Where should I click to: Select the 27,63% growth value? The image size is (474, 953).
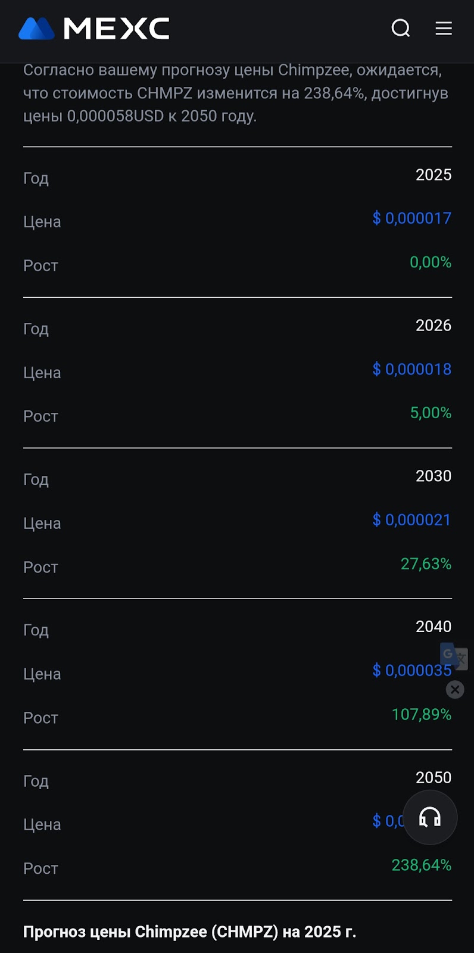426,564
